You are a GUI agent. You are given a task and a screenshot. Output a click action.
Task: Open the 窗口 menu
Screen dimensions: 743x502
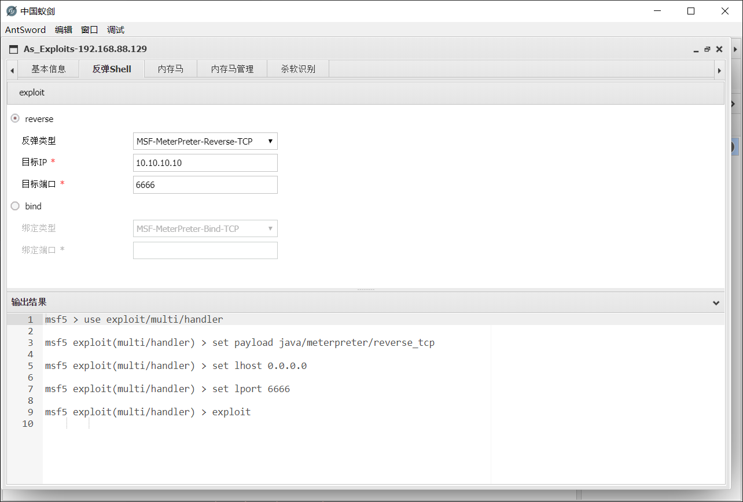click(x=90, y=30)
